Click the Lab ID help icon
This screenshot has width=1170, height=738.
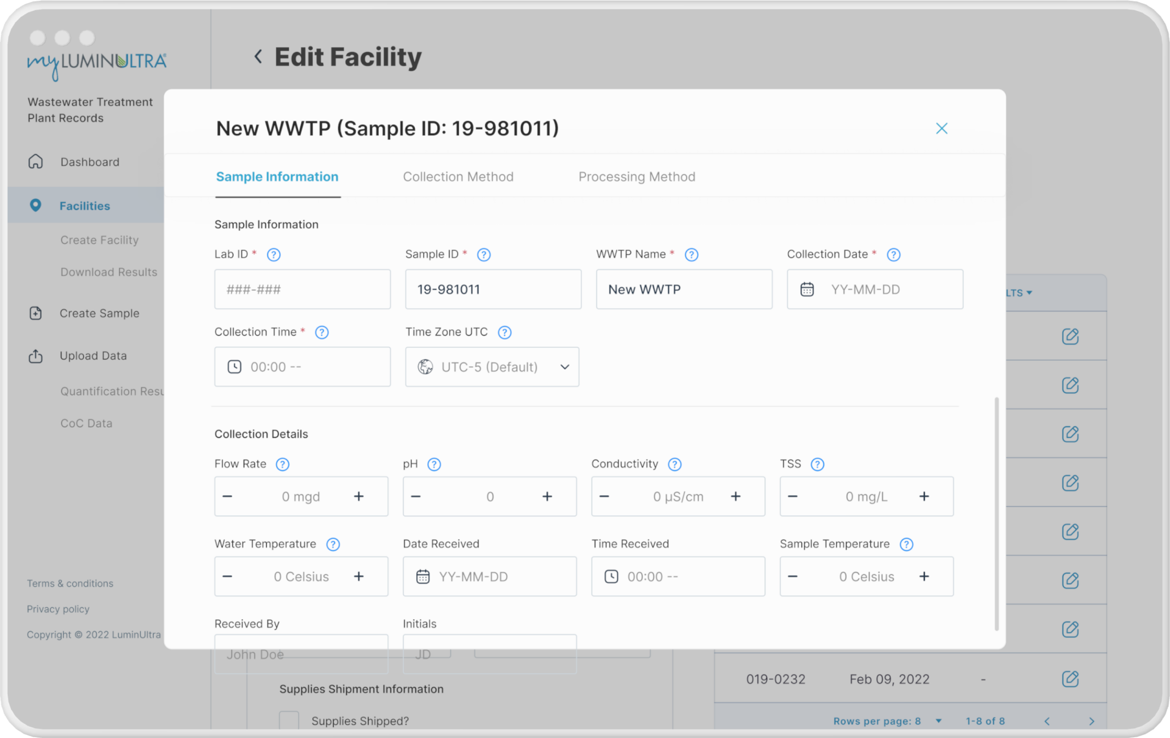point(274,254)
